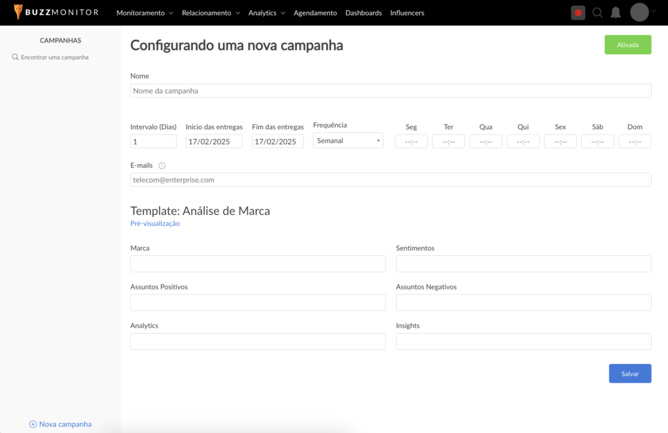Image resolution: width=668 pixels, height=433 pixels.
Task: Click the user avatar in header
Action: tap(639, 12)
